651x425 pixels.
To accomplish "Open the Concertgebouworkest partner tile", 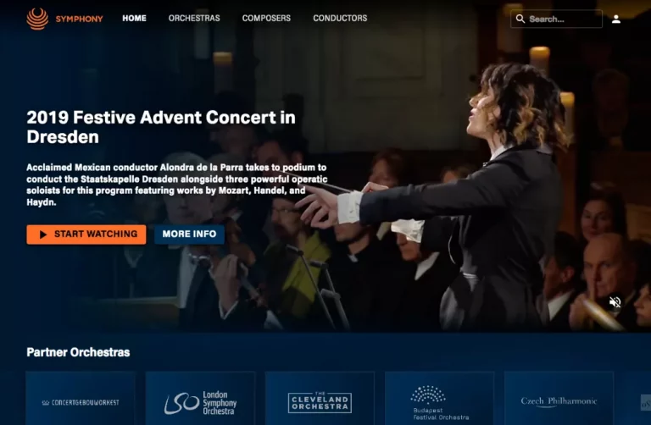I will [81, 399].
